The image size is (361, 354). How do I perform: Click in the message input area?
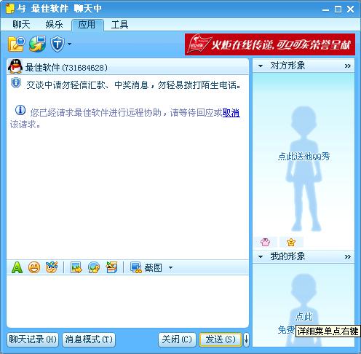tap(127, 301)
